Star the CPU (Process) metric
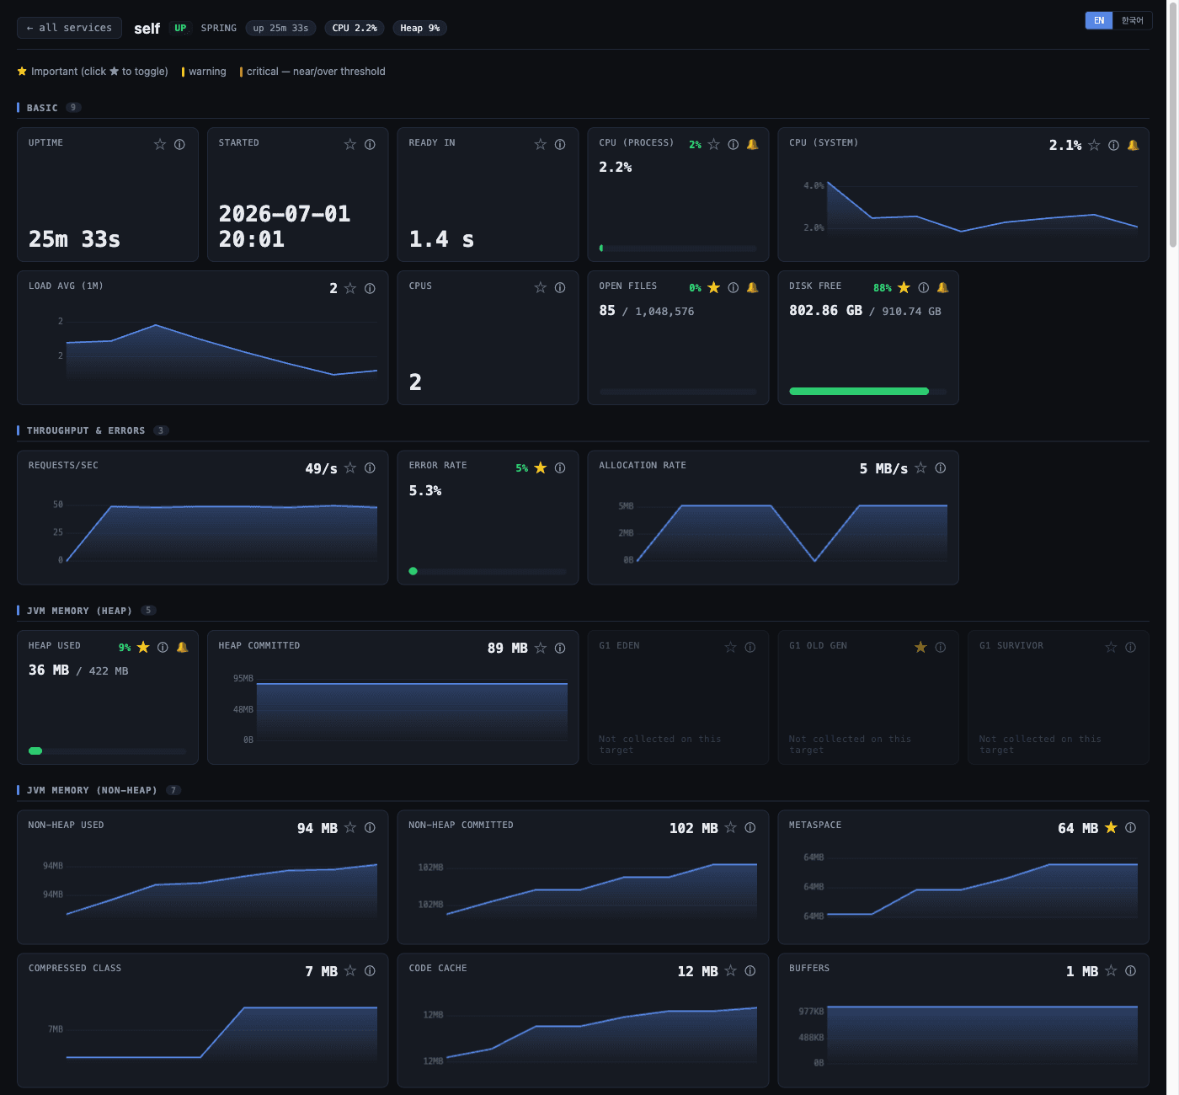The height and width of the screenshot is (1095, 1179). [x=713, y=144]
